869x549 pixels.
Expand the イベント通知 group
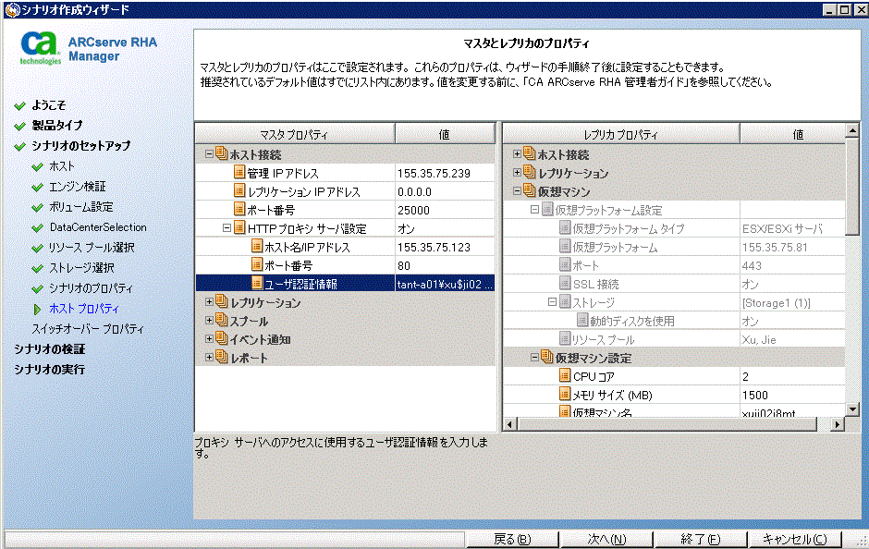point(209,338)
